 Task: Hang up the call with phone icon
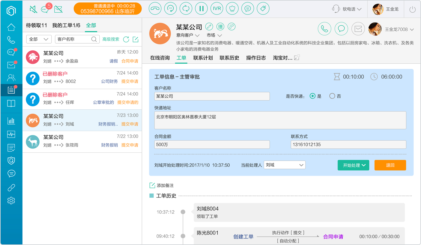[155, 9]
